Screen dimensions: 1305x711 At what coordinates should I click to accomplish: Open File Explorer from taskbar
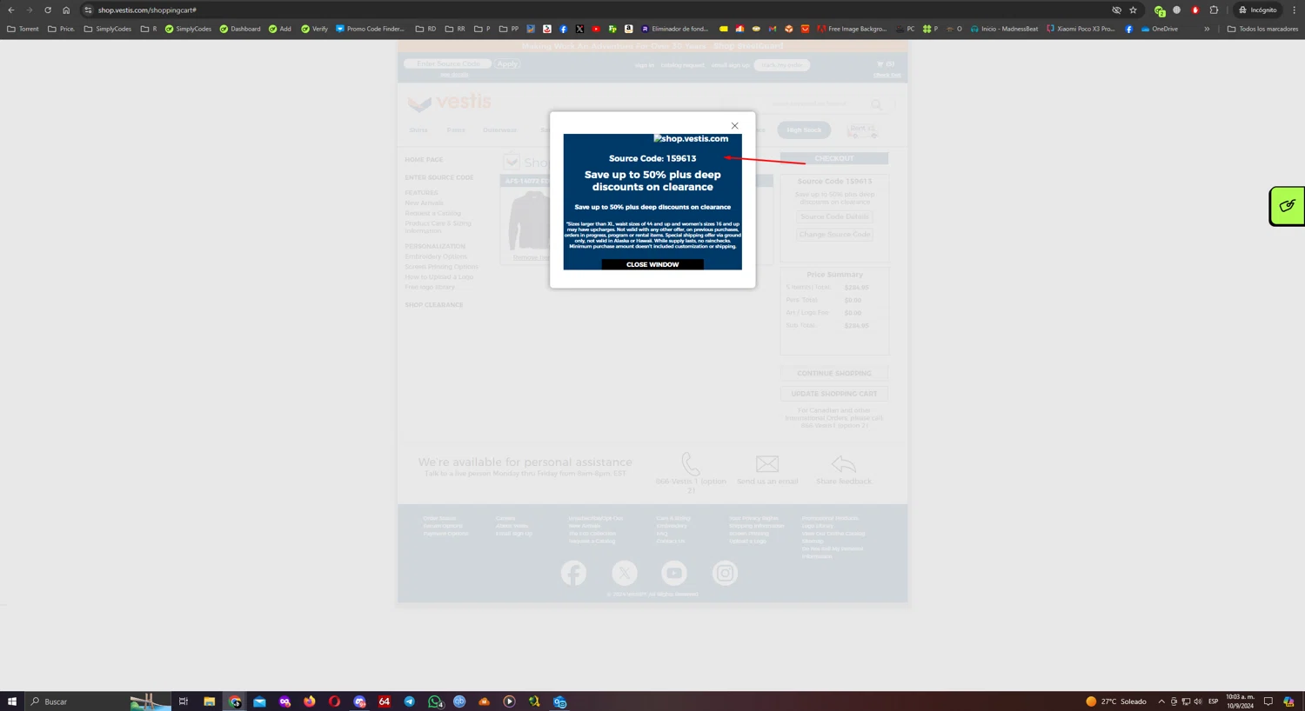click(x=209, y=701)
